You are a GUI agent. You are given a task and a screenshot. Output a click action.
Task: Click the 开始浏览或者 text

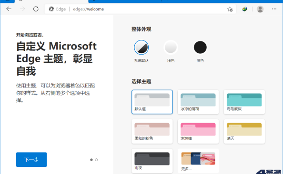click(x=30, y=35)
